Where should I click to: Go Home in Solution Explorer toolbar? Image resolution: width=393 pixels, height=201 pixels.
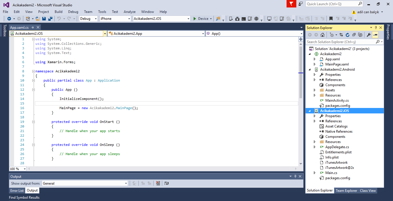click(x=323, y=35)
